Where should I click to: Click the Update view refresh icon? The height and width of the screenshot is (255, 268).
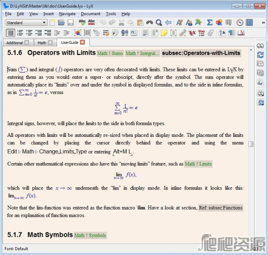[260, 55]
